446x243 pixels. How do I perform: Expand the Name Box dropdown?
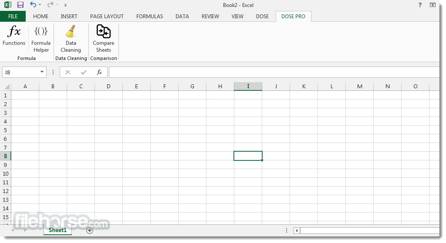[42, 72]
